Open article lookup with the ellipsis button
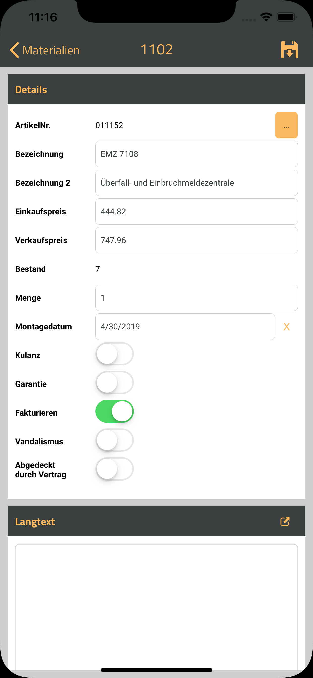The width and height of the screenshot is (313, 678). pyautogui.click(x=287, y=125)
